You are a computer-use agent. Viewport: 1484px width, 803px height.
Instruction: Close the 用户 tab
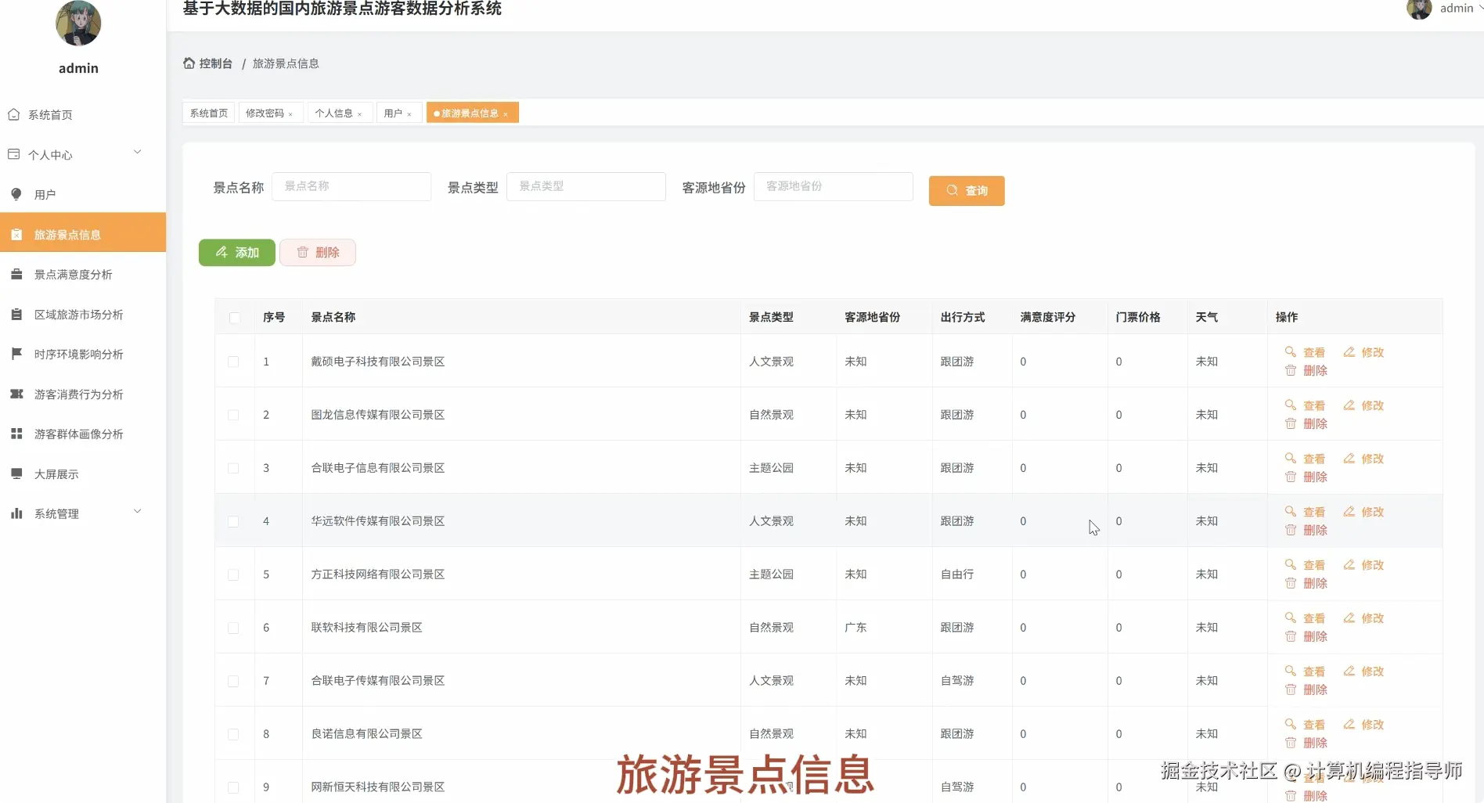click(409, 114)
